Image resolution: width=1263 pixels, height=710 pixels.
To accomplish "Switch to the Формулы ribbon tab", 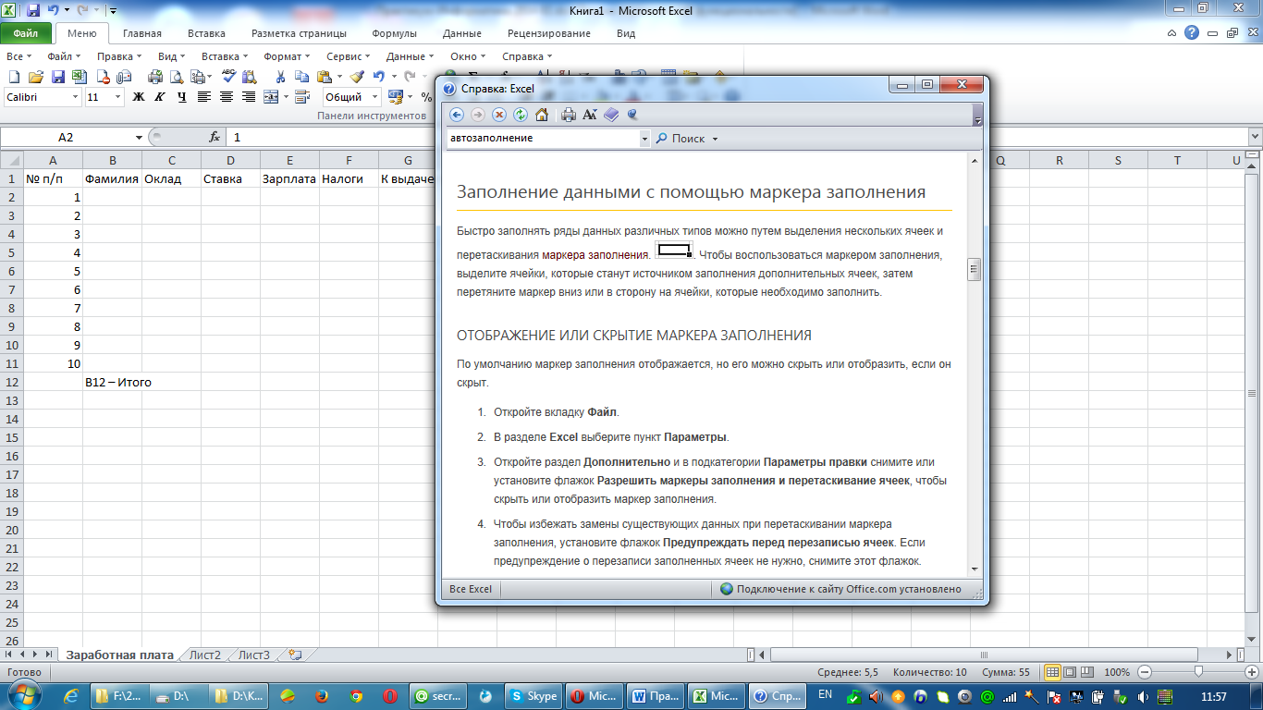I will [395, 33].
